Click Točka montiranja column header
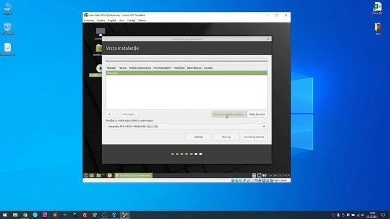390x219 pixels. (x=140, y=68)
